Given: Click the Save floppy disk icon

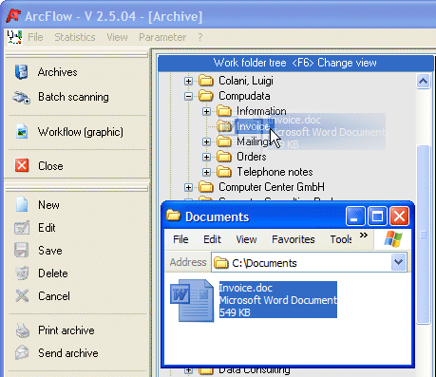Looking at the screenshot, I should [x=22, y=250].
